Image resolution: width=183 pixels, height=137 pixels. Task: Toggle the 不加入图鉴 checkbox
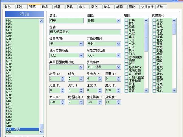126,77
